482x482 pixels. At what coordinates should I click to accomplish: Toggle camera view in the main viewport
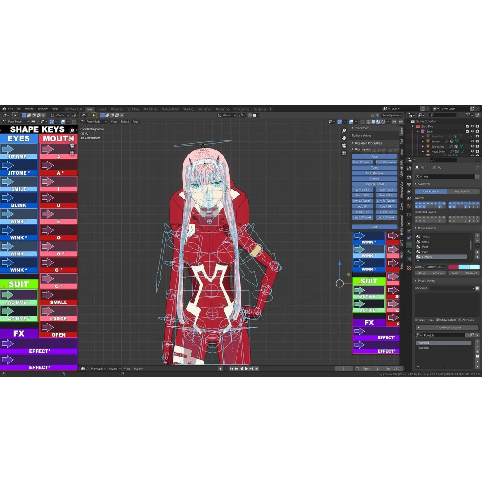344,145
